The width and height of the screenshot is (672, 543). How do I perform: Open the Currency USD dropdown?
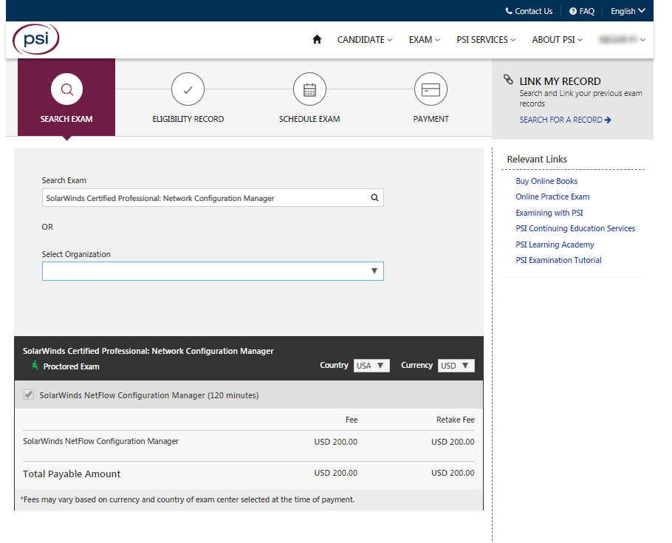coord(456,366)
